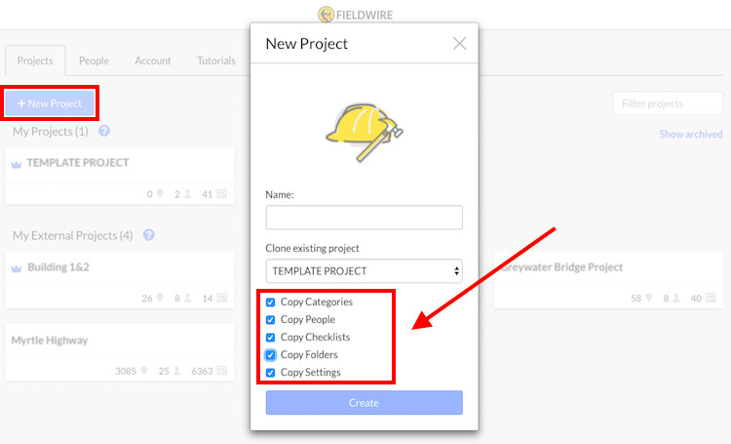Switch to the People tab
Viewport: 731px width, 444px height.
[x=94, y=61]
